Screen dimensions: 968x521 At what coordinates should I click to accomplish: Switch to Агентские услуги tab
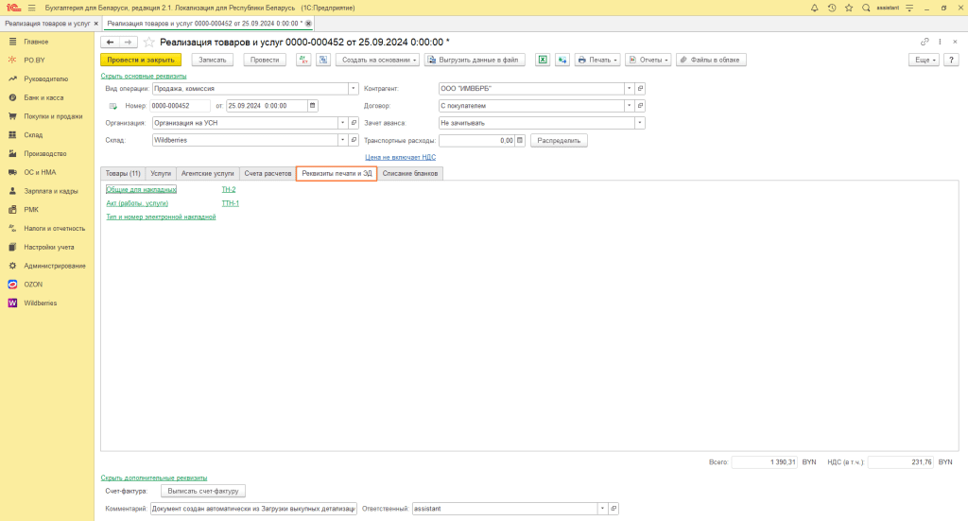(x=207, y=173)
